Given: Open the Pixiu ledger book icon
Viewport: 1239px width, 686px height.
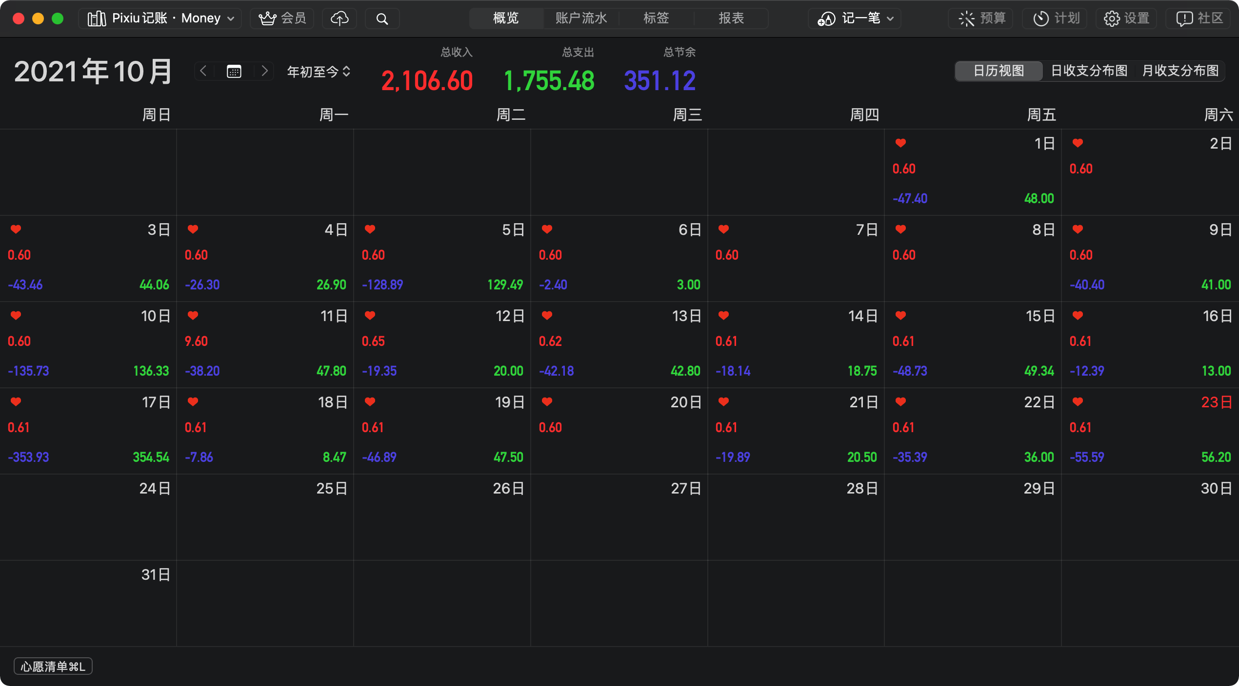Looking at the screenshot, I should click(97, 19).
